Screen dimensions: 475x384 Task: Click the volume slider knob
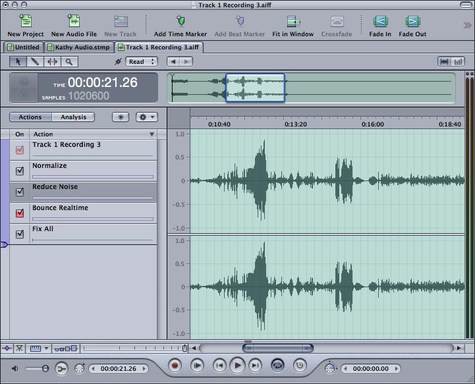tap(45, 369)
